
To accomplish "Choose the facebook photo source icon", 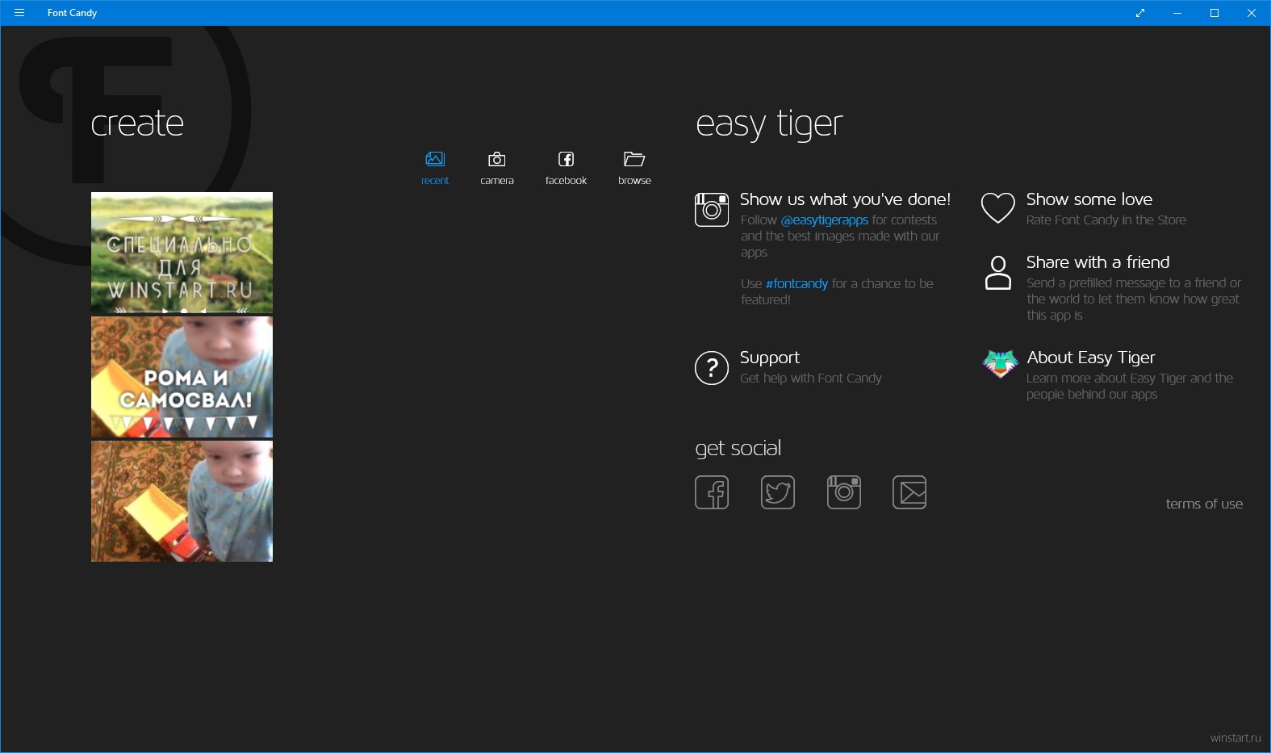I will pyautogui.click(x=567, y=159).
